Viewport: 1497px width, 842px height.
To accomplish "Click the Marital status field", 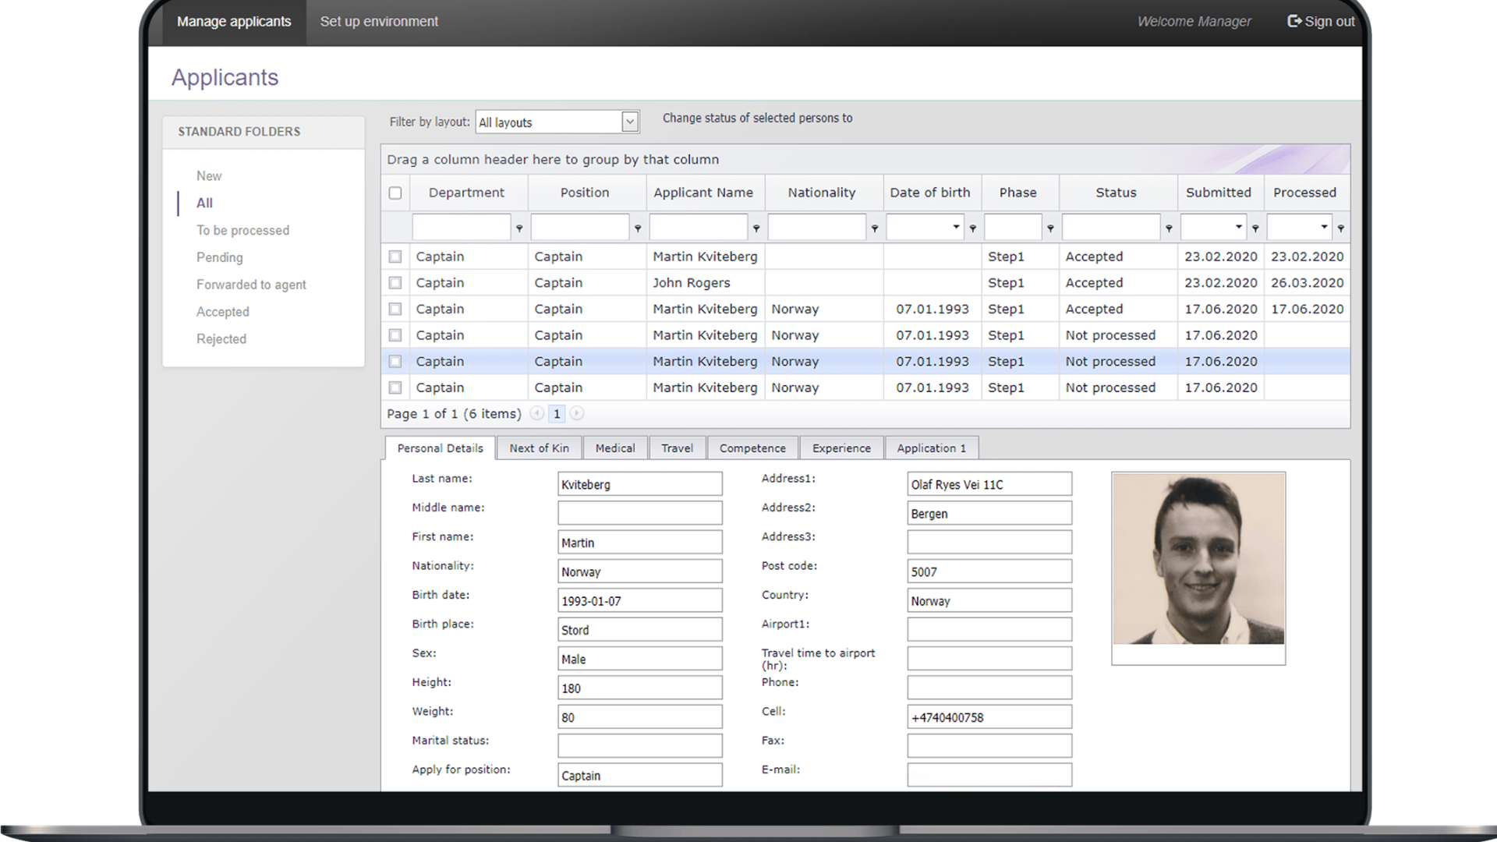I will click(640, 746).
